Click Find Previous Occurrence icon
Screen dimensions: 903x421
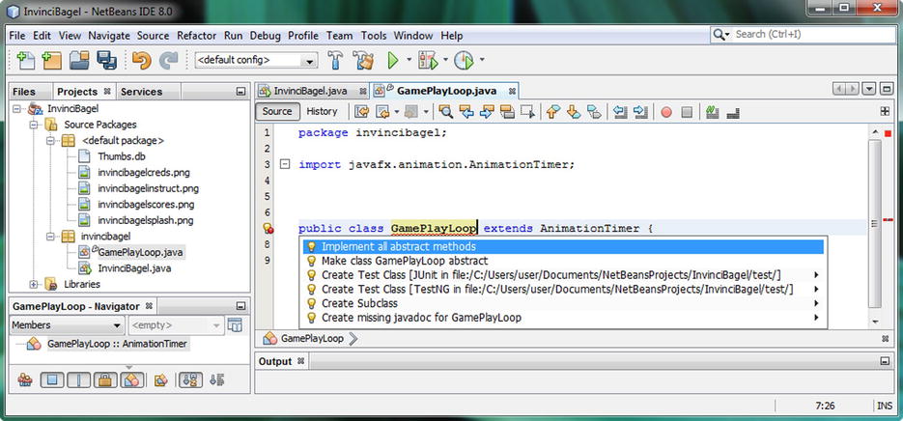click(x=466, y=112)
